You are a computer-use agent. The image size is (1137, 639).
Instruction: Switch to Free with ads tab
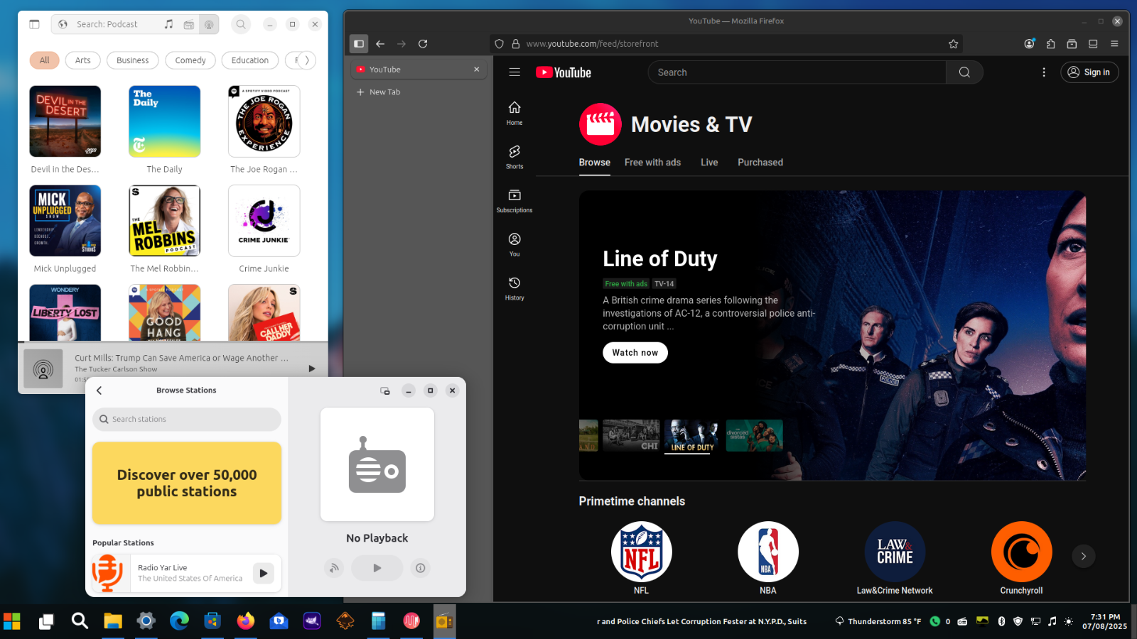(x=652, y=163)
